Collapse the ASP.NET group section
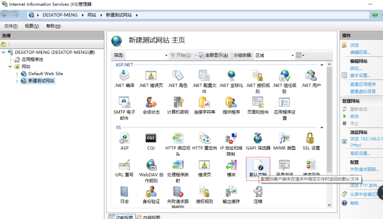The width and height of the screenshot is (383, 219). (322, 65)
